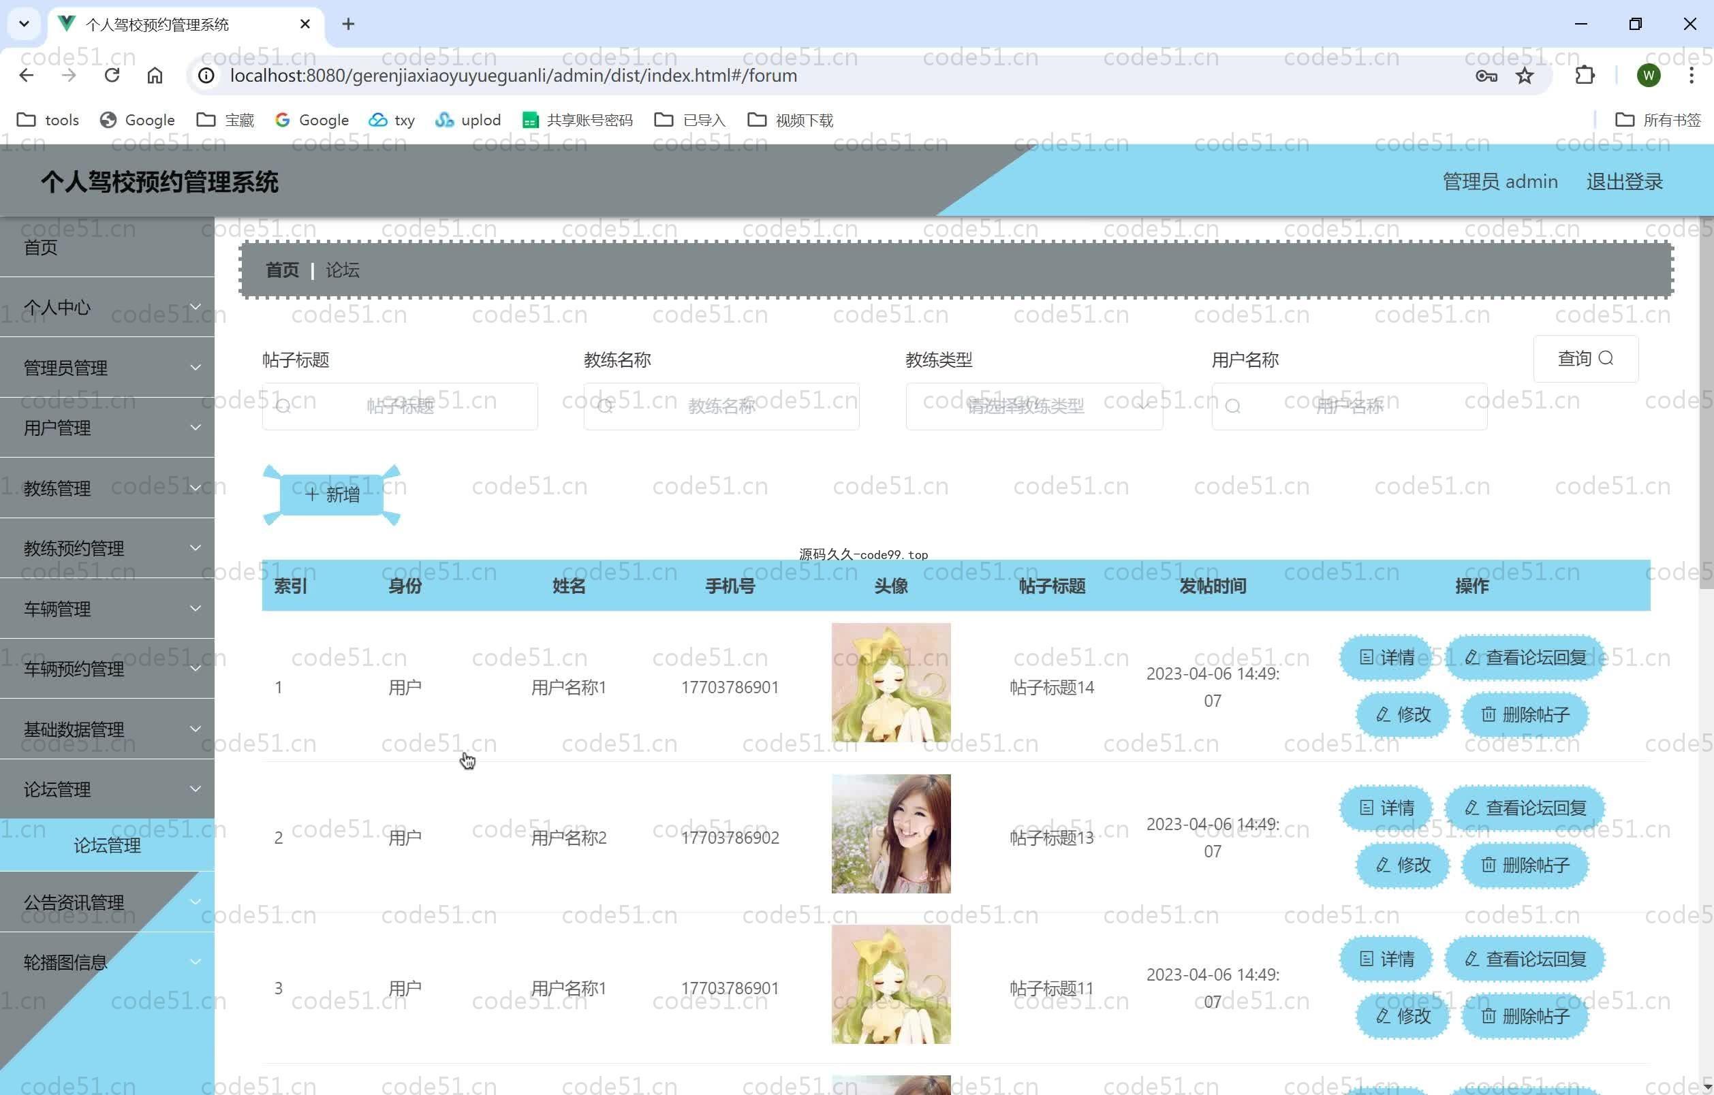Go to 首页 in the breadcrumb
The width and height of the screenshot is (1714, 1095).
tap(283, 270)
